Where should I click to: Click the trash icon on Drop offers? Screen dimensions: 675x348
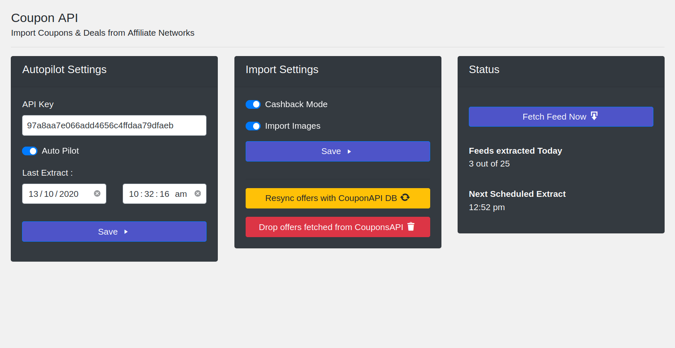point(411,227)
